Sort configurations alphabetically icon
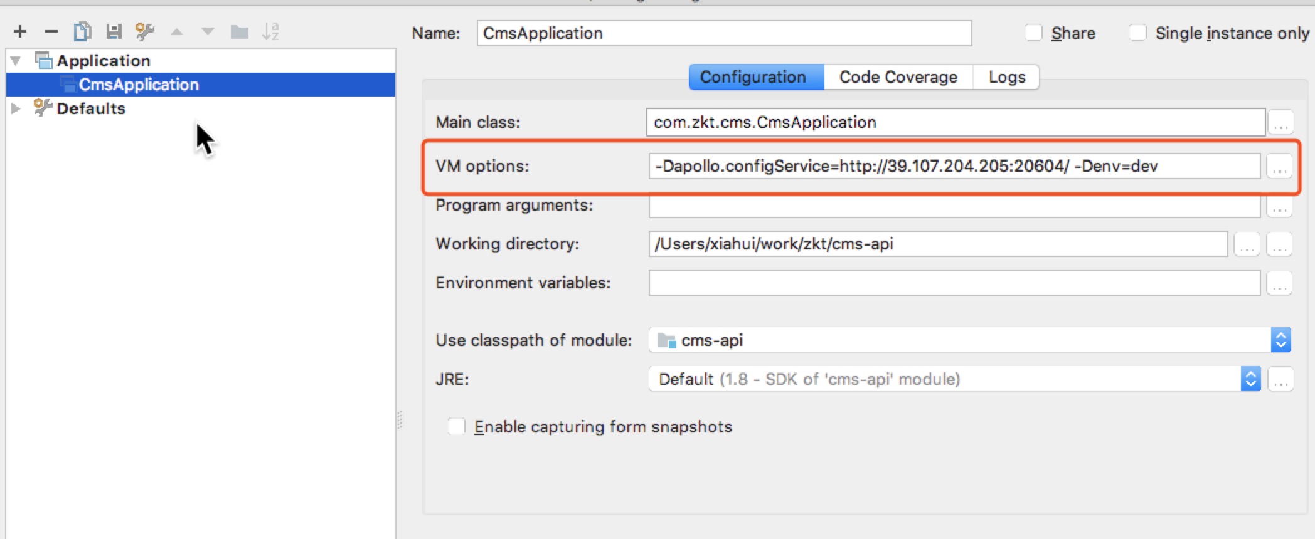This screenshot has width=1315, height=539. pos(270,31)
